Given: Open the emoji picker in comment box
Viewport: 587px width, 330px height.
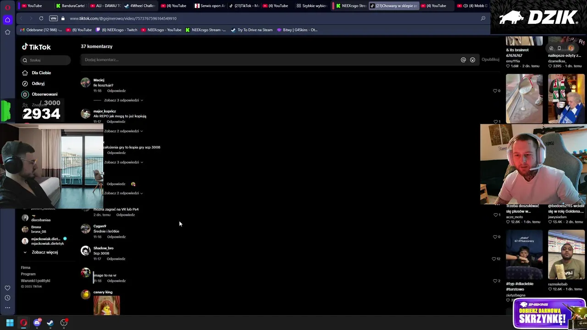Looking at the screenshot, I should pos(472,60).
